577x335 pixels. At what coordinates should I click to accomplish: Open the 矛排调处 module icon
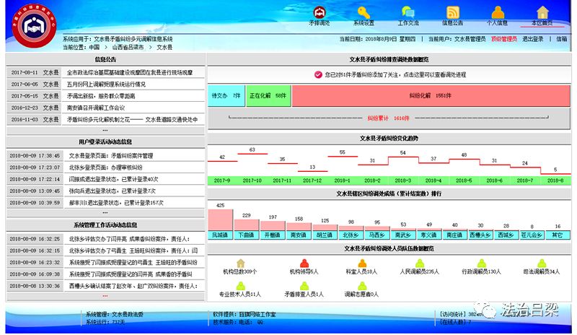(319, 12)
